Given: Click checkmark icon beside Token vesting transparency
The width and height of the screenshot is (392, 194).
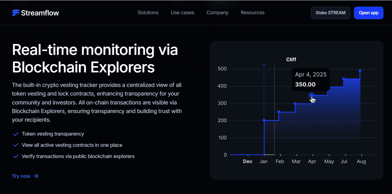Looking at the screenshot, I should pyautogui.click(x=16, y=134).
